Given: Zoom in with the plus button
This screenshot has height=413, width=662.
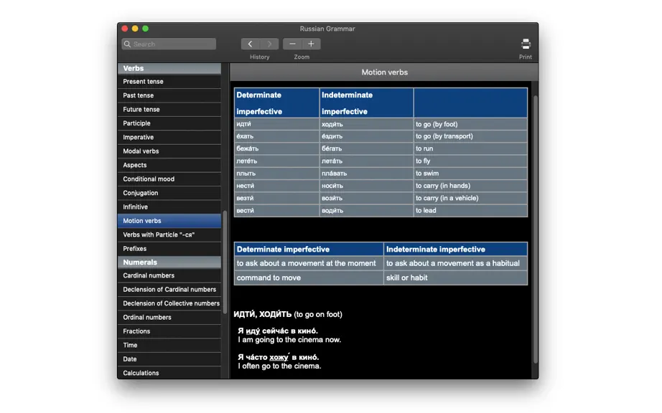Looking at the screenshot, I should 311,44.
